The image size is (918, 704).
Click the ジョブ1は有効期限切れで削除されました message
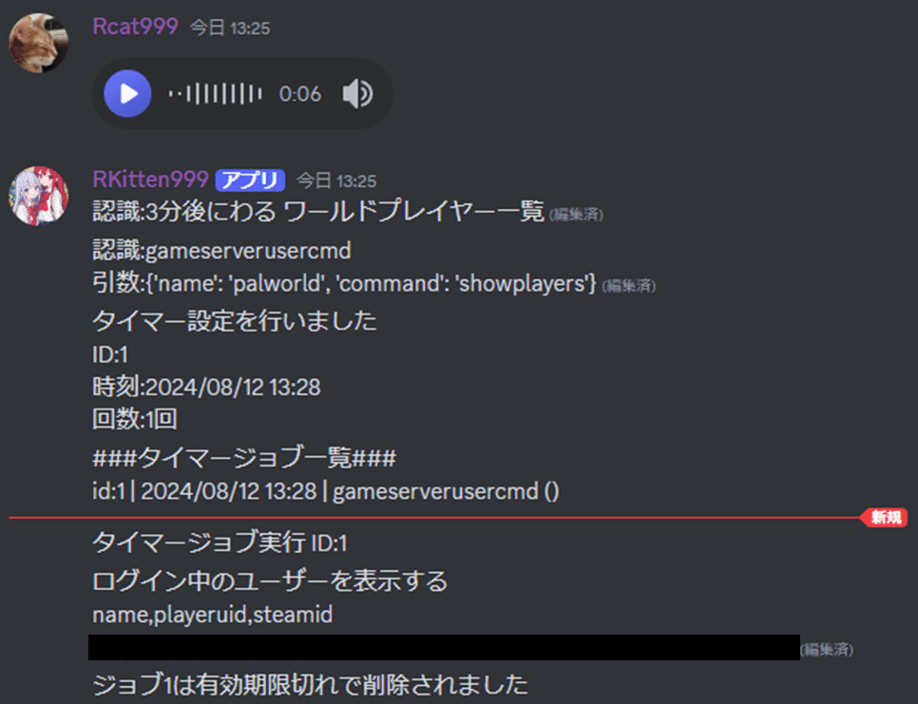(311, 684)
